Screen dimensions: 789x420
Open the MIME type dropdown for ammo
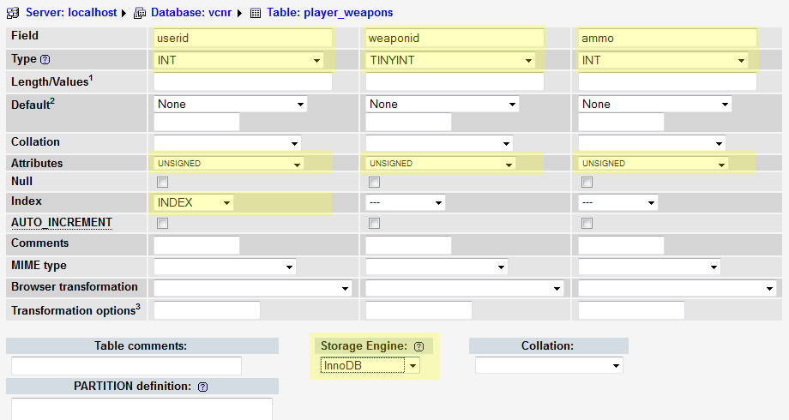pyautogui.click(x=649, y=267)
